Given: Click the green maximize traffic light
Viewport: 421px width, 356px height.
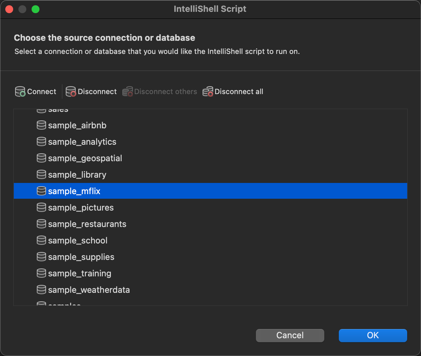Looking at the screenshot, I should pyautogui.click(x=35, y=9).
